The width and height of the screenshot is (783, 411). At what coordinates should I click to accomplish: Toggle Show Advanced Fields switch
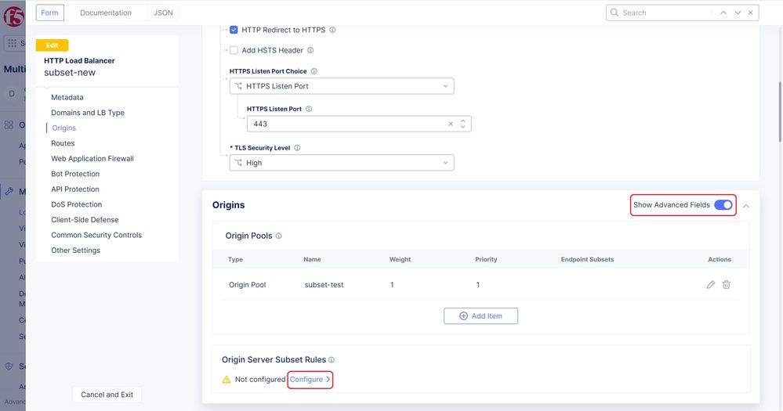pyautogui.click(x=723, y=205)
